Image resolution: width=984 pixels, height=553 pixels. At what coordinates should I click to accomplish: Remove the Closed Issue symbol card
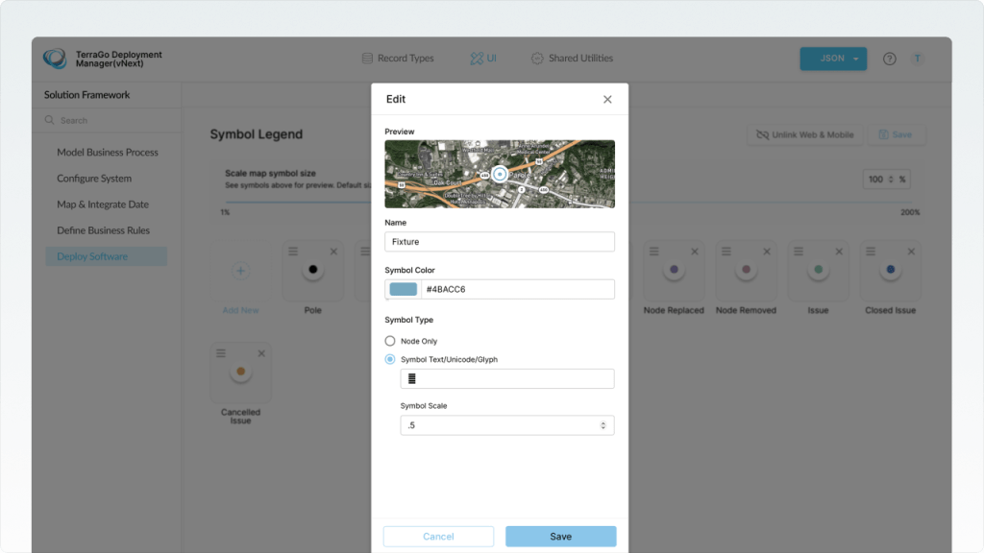[x=912, y=252]
